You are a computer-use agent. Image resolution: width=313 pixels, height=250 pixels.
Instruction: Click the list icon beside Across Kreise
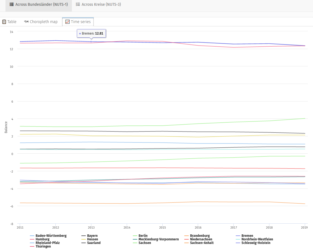click(x=78, y=4)
